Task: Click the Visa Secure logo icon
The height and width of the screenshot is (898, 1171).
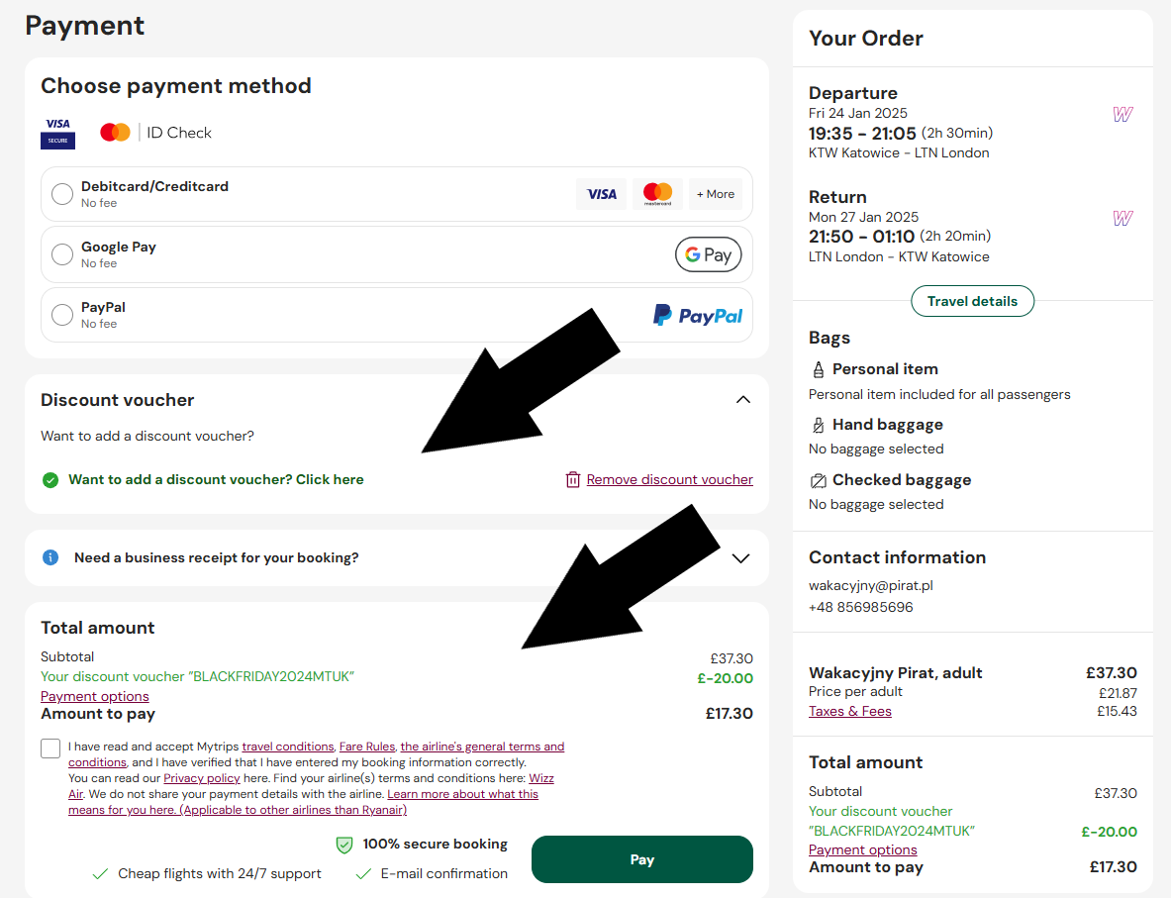Action: tap(57, 133)
